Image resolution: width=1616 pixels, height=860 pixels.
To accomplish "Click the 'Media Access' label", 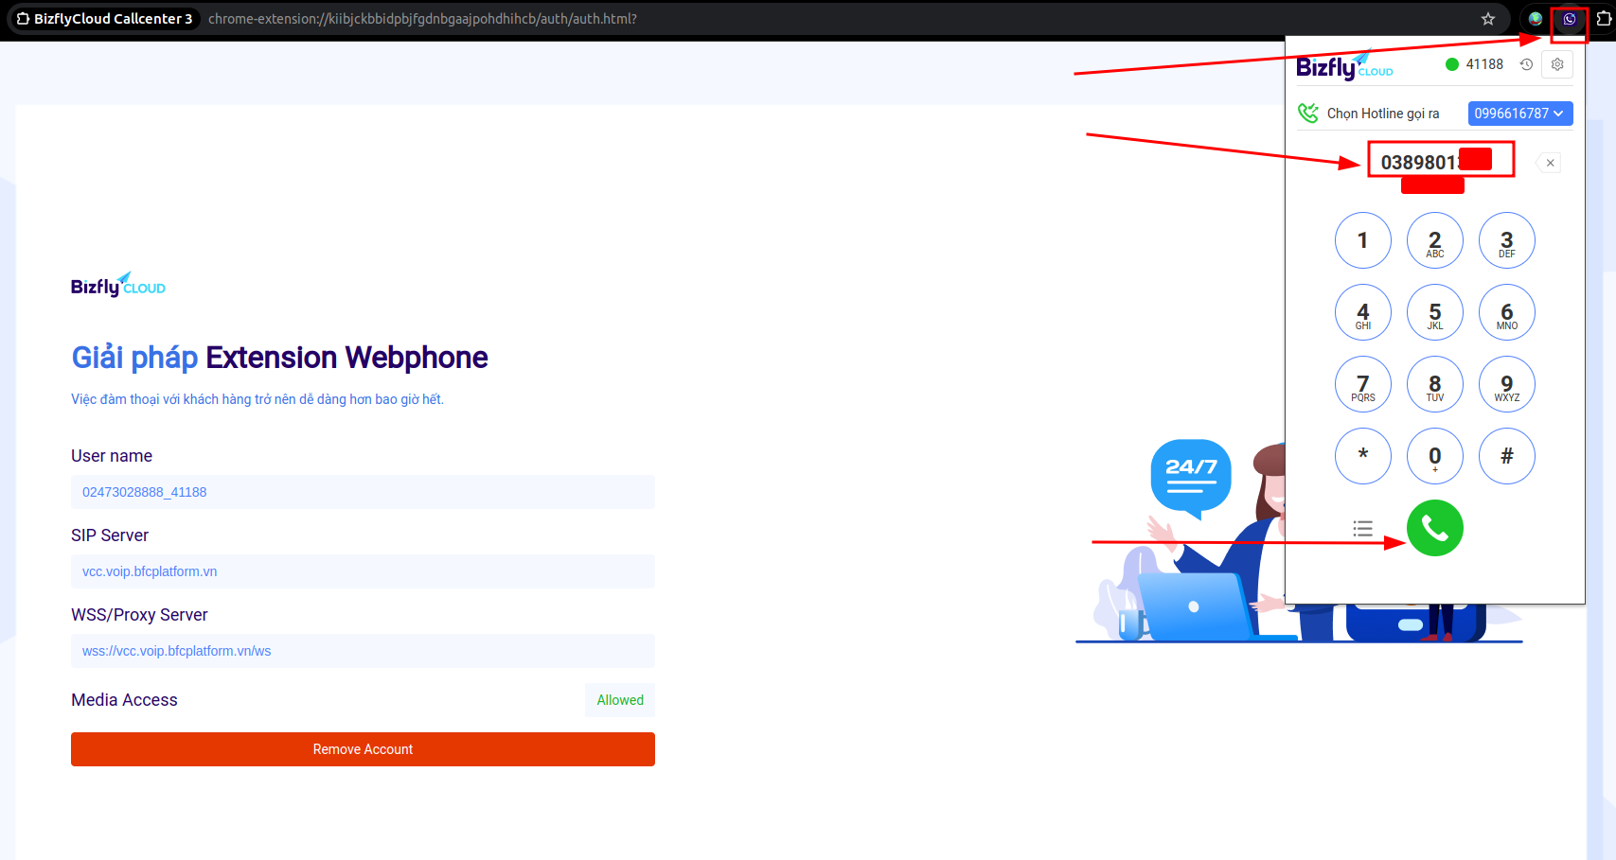I will tap(124, 700).
